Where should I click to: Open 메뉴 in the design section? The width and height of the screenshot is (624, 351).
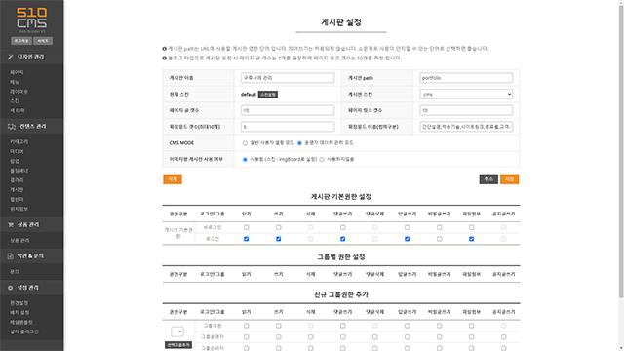(x=15, y=82)
